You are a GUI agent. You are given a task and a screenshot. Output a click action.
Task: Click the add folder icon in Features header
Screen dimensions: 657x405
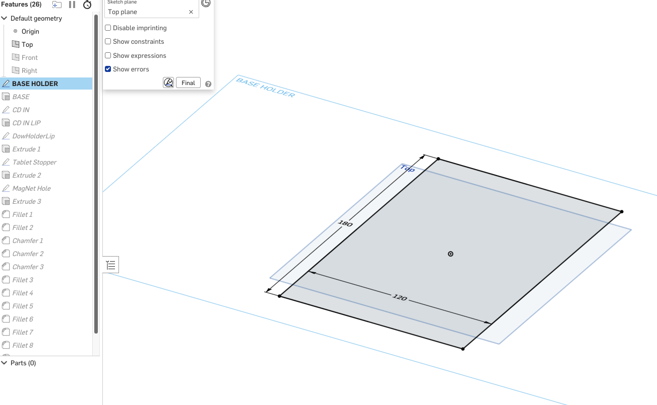[57, 5]
